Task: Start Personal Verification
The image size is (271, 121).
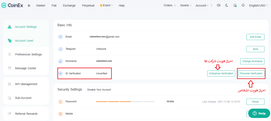Action: pos(251,74)
